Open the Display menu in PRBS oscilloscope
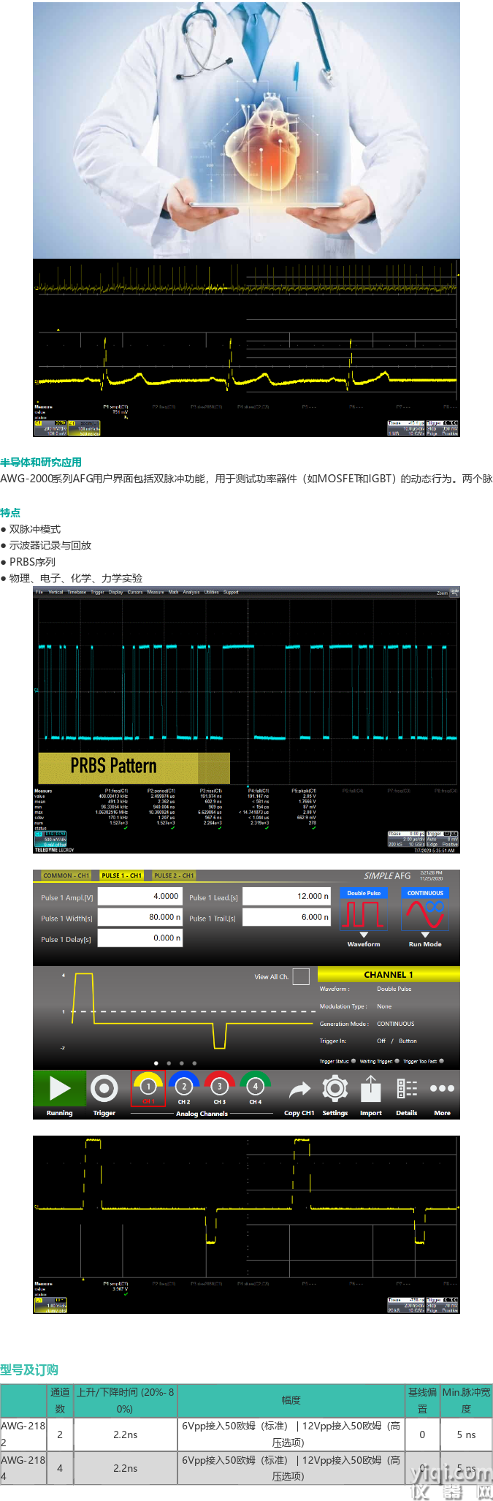Screen dimensions: 493x1501 click(x=115, y=593)
